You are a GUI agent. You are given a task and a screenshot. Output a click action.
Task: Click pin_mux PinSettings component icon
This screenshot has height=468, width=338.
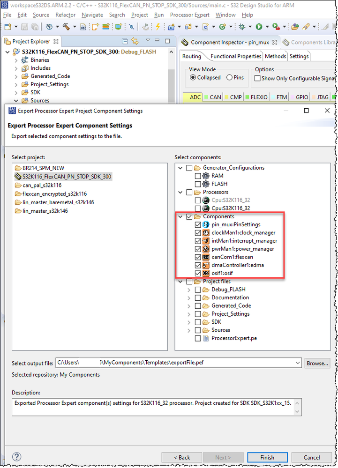tap(206, 224)
